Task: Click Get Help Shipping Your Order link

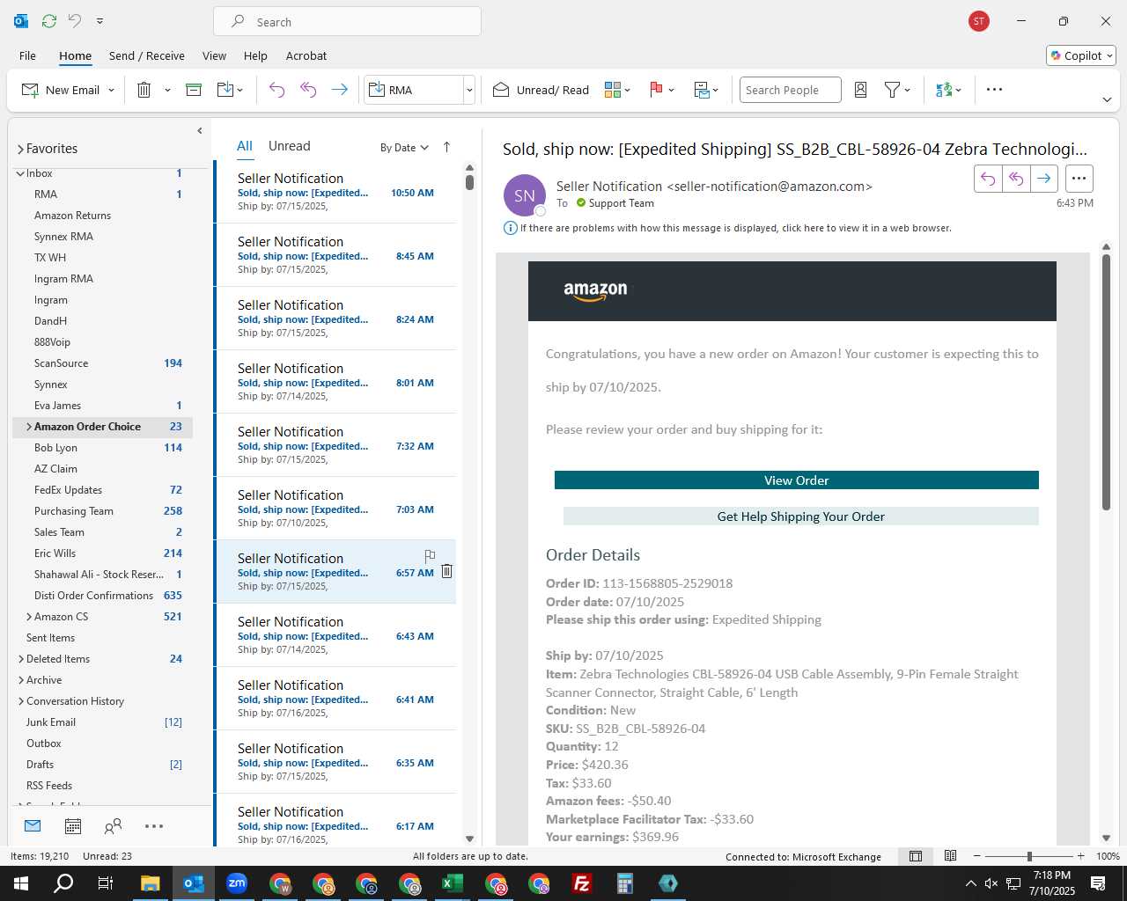Action: [x=800, y=516]
